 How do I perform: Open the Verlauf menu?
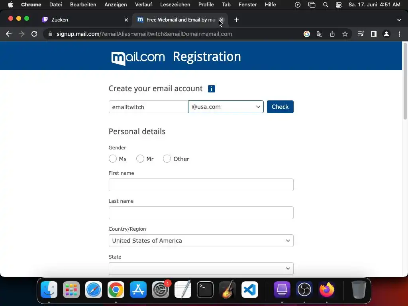pyautogui.click(x=143, y=5)
